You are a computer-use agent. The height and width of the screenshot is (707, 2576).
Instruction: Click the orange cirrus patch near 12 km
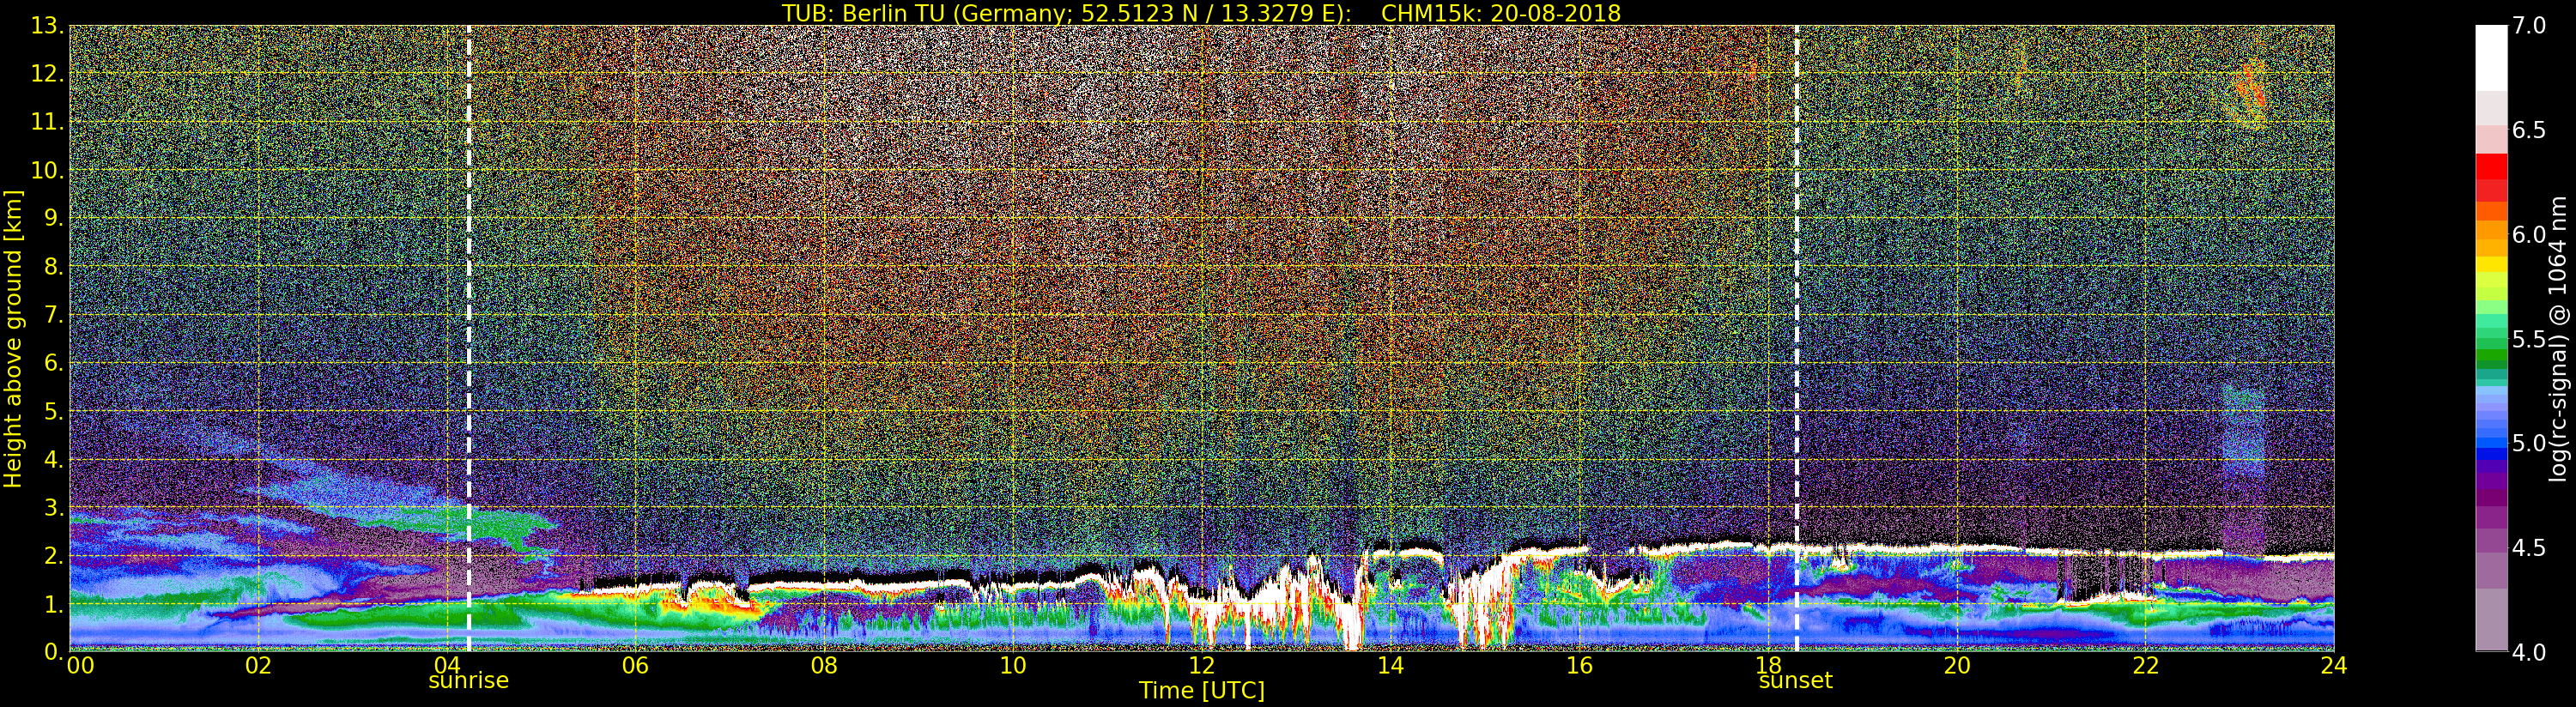pos(2250,92)
